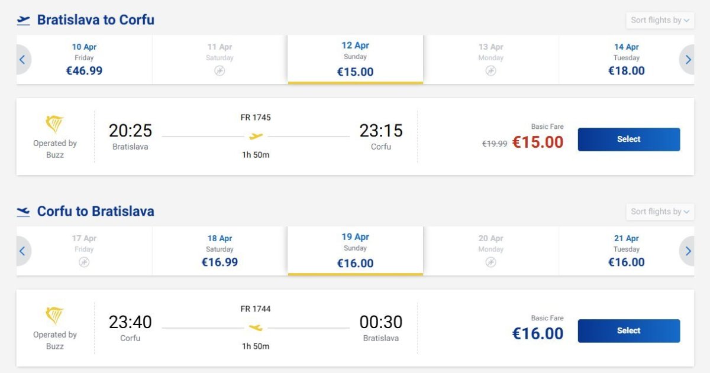Select the €16.00 Corfu to Bratislava flight
The height and width of the screenshot is (373, 710).
pos(628,331)
